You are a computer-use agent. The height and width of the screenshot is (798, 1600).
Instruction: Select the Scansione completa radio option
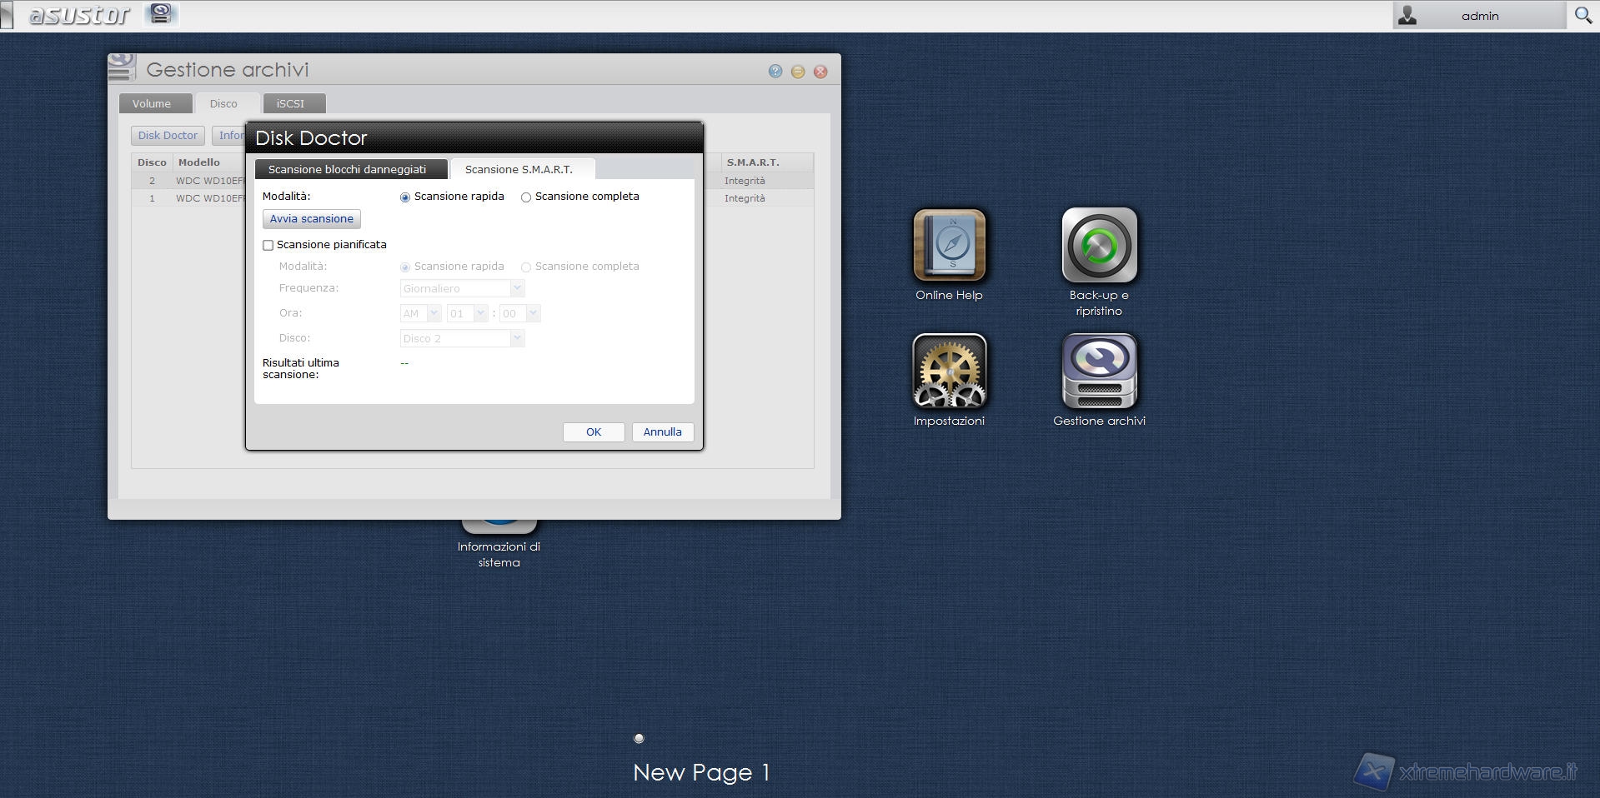coord(526,197)
